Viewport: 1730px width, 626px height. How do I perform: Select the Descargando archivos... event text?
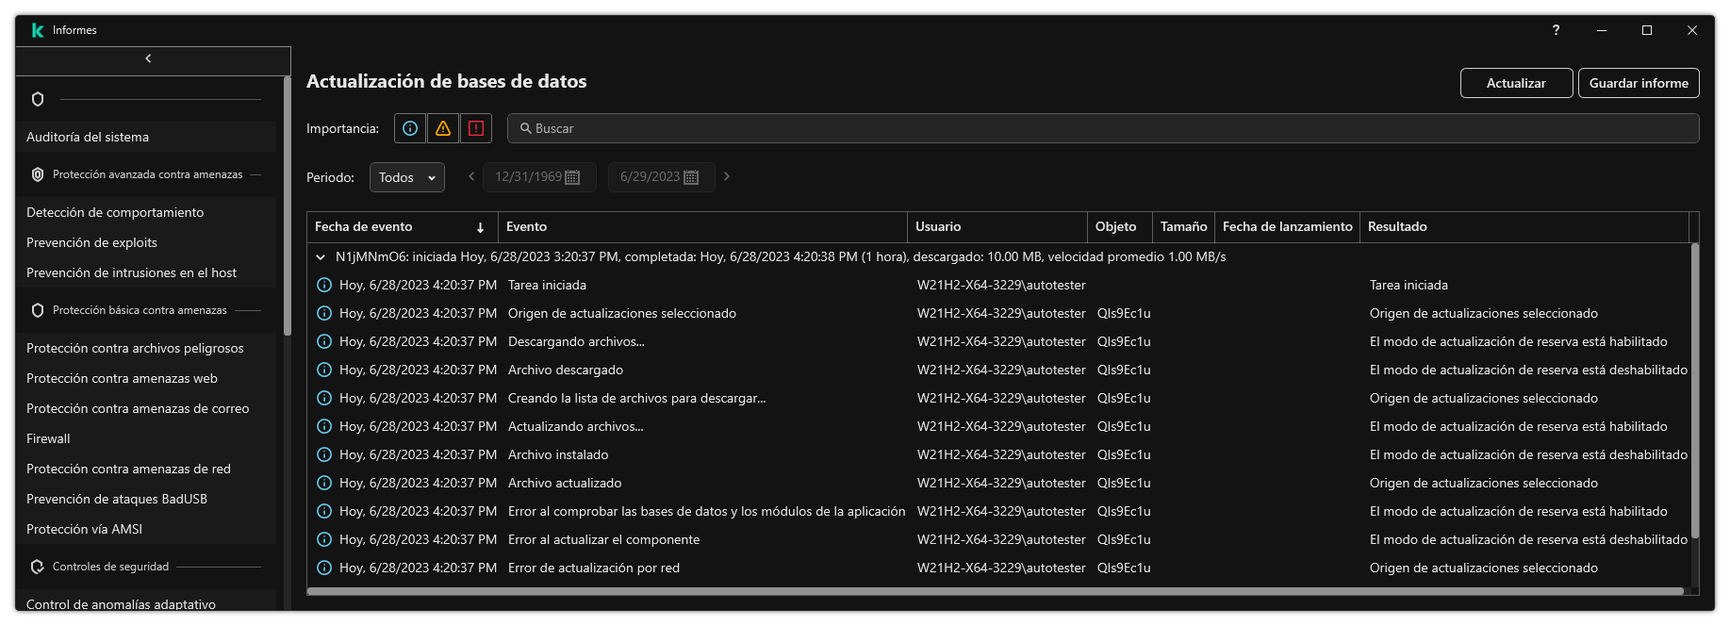click(576, 341)
